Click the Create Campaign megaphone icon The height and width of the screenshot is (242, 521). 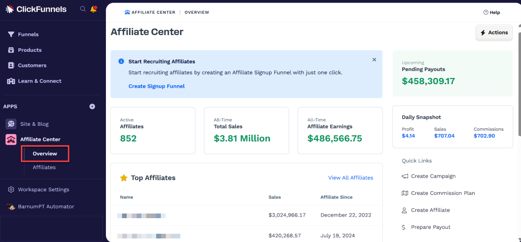(x=404, y=177)
